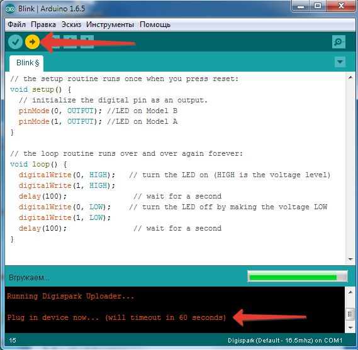Click the 'Plug in device now...' console line
The image size is (358, 350).
coord(116,317)
